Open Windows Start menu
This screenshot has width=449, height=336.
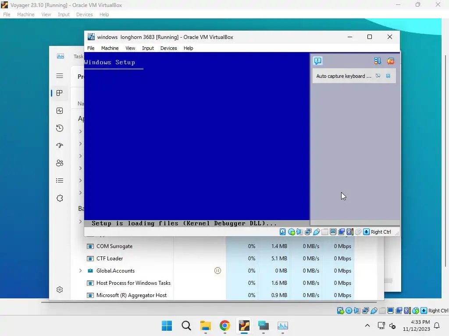[x=167, y=325]
